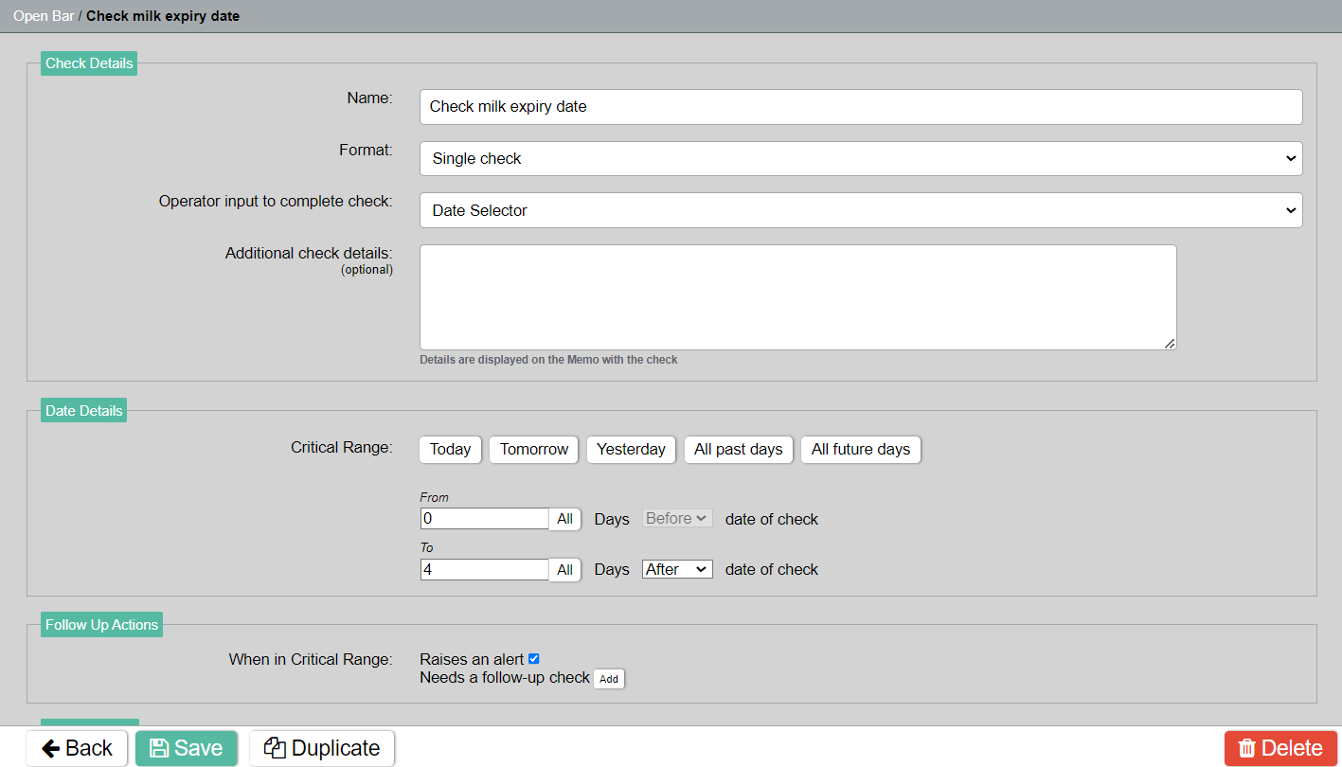This screenshot has width=1342, height=767.
Task: Click the All button beside To days
Action: [564, 570]
